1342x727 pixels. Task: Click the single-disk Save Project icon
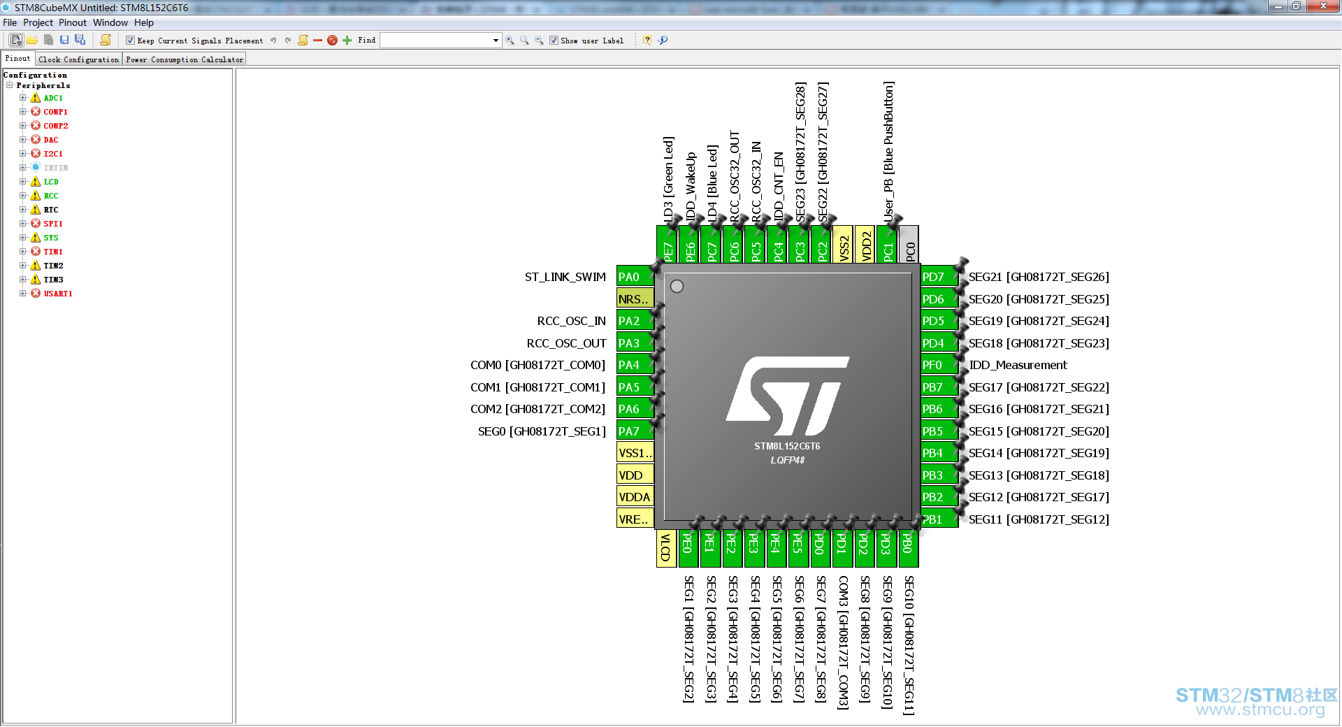(64, 41)
